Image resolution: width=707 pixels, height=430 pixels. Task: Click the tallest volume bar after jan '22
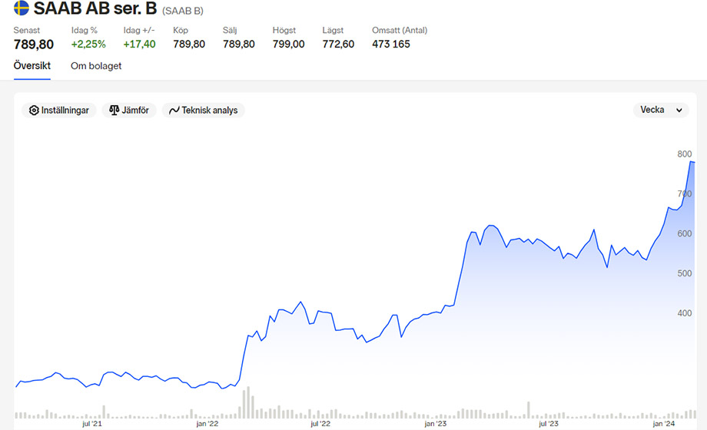pyautogui.click(x=249, y=405)
